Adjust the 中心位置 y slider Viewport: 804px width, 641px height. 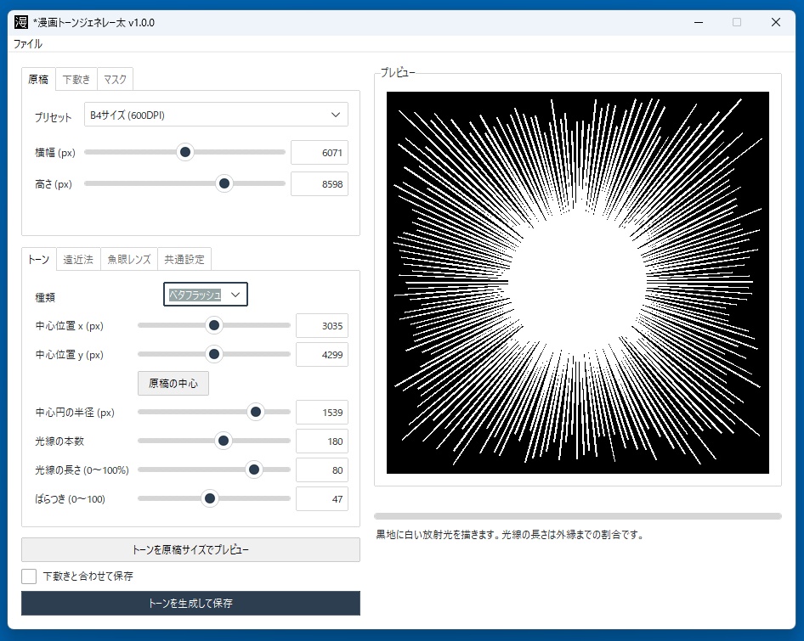coord(214,353)
